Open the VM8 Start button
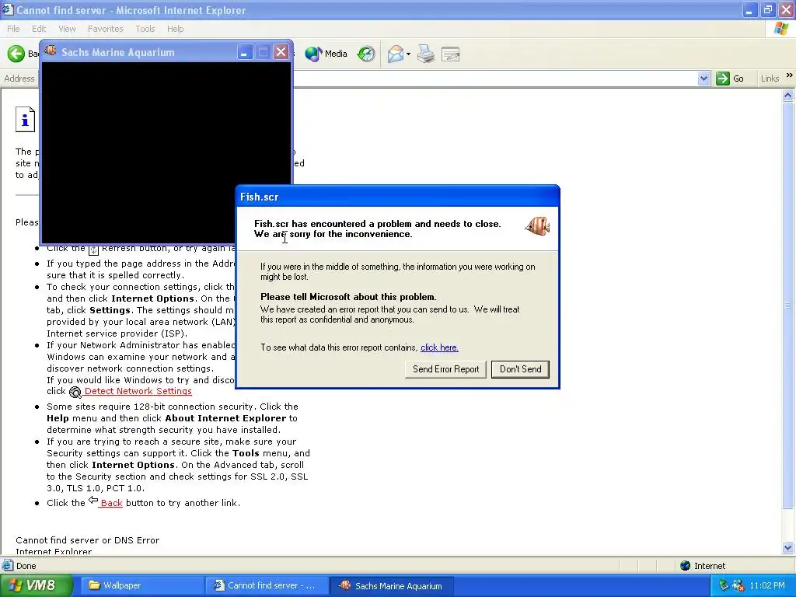Screen dimensions: 796x597 tap(36, 585)
